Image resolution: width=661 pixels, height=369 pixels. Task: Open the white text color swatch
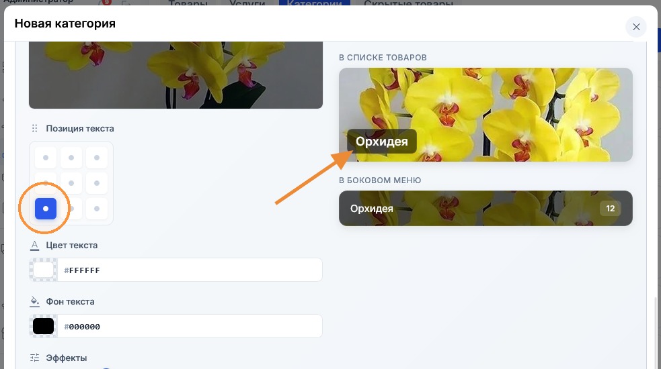point(44,270)
